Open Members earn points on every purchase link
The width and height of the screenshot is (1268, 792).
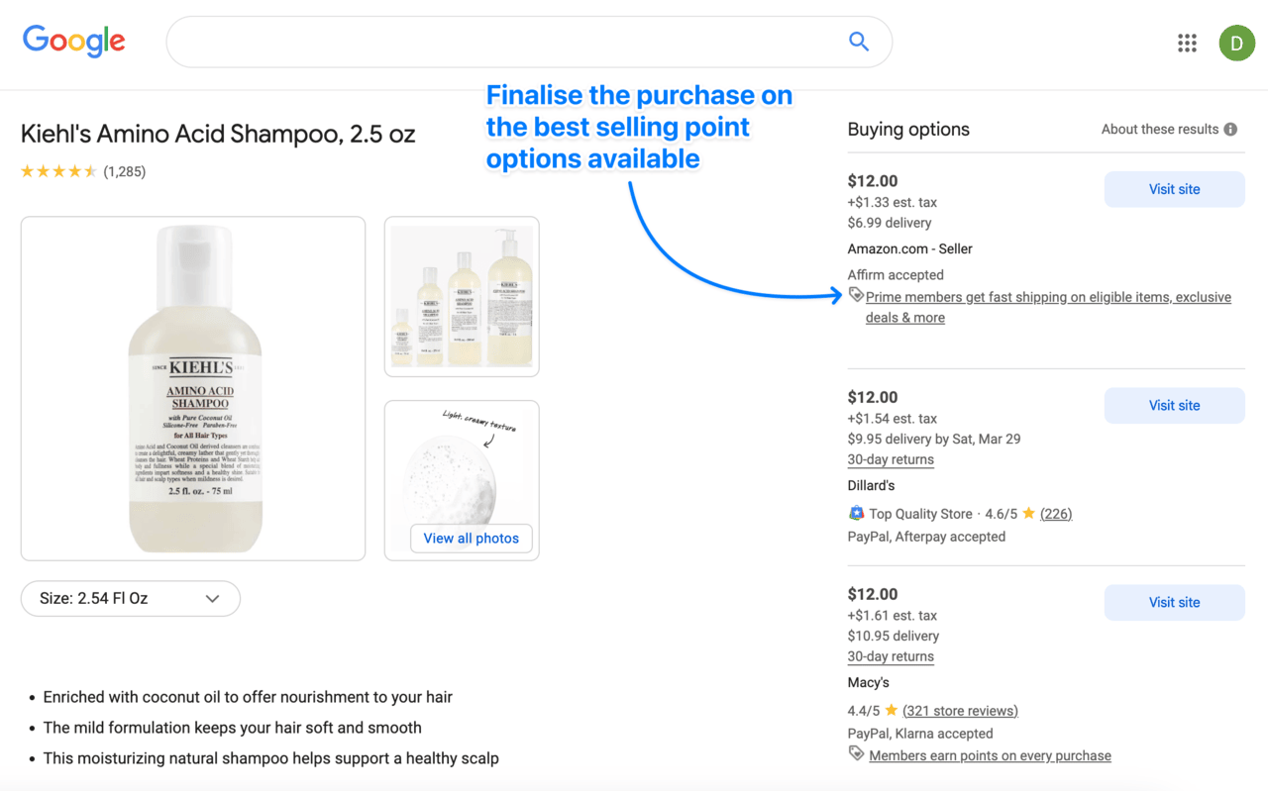[990, 755]
